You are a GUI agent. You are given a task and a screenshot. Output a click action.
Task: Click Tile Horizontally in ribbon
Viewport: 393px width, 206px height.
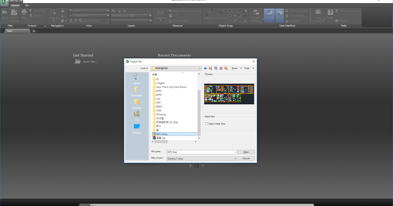tap(297, 11)
